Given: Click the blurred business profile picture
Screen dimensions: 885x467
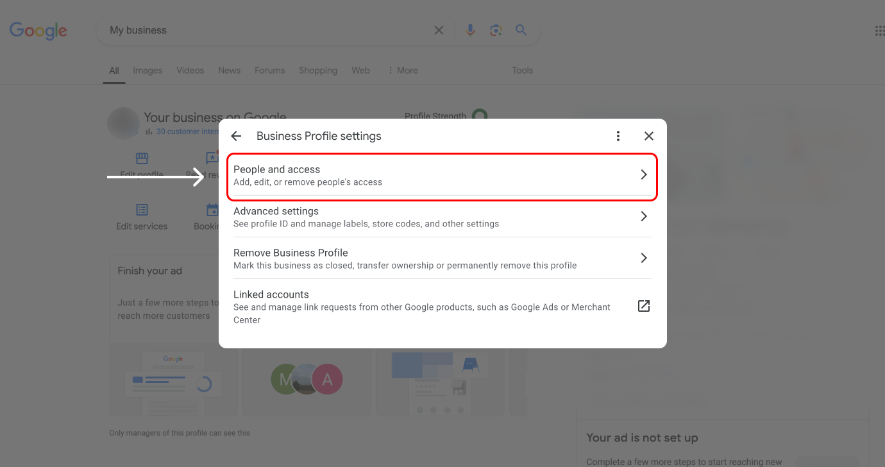Looking at the screenshot, I should point(123,123).
